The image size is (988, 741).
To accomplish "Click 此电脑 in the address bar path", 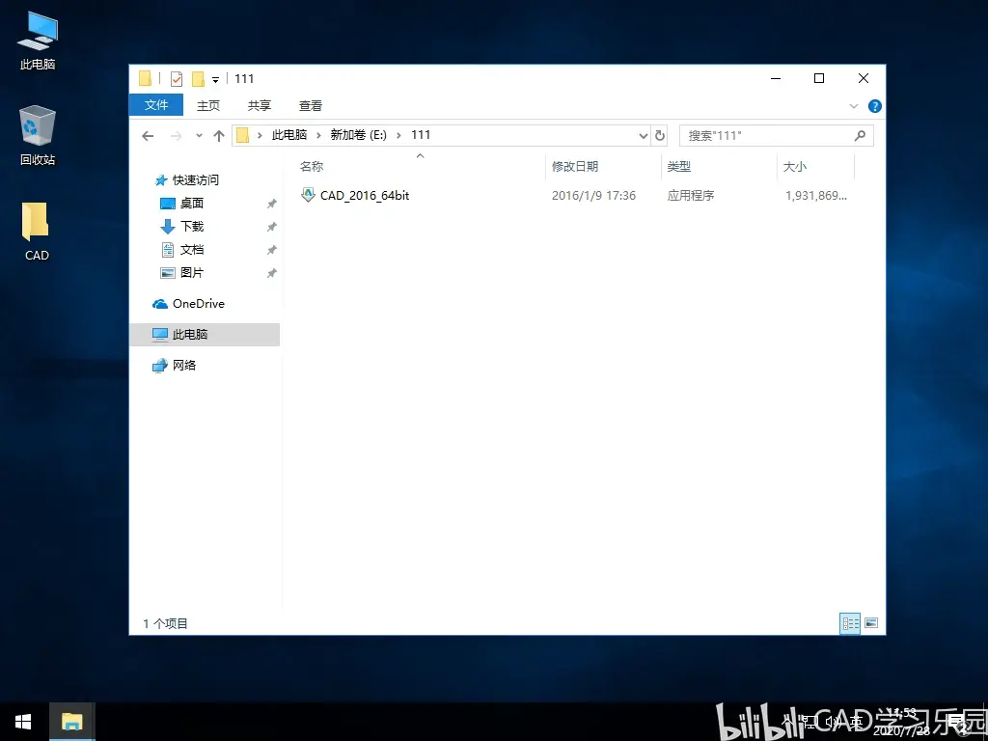I will (x=289, y=135).
